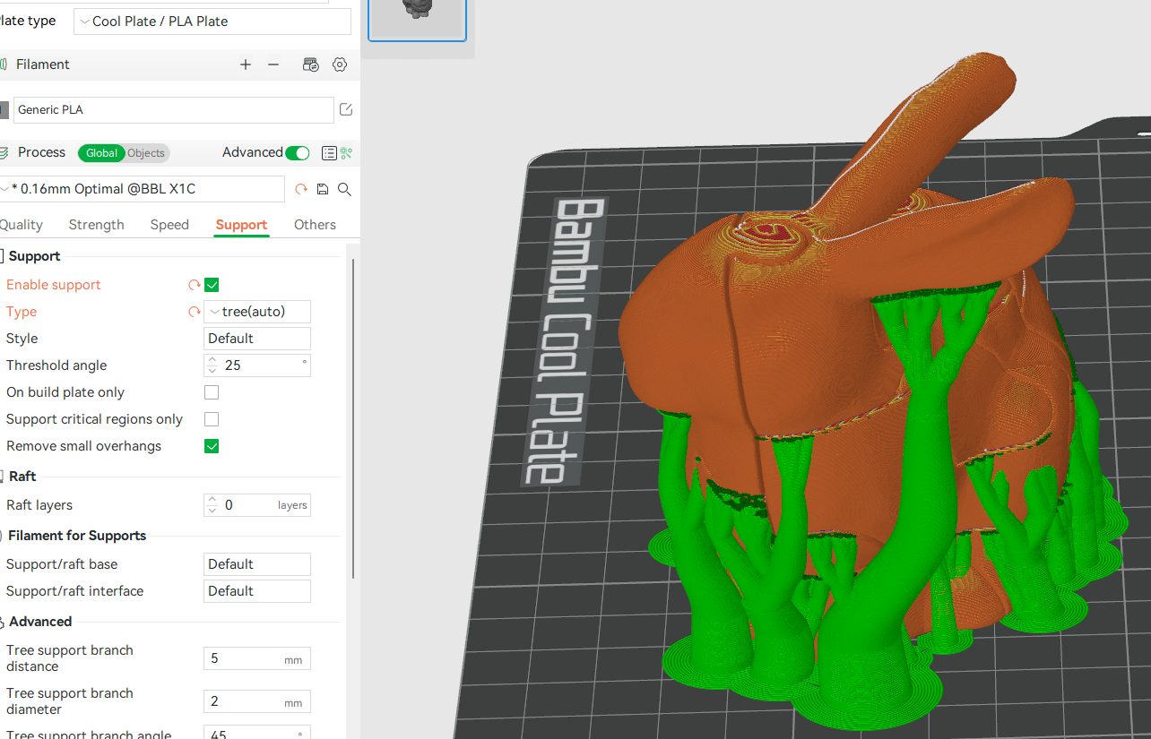Remove a filament with the minus icon
This screenshot has height=739, width=1151.
(x=273, y=64)
